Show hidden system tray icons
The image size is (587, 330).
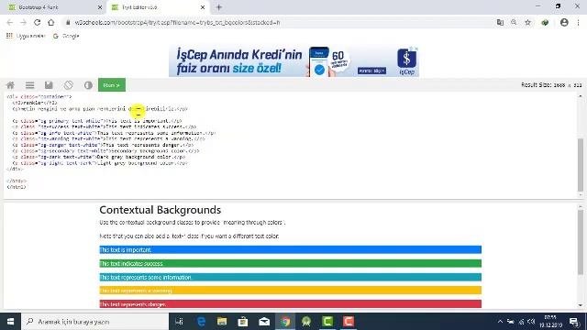point(500,322)
